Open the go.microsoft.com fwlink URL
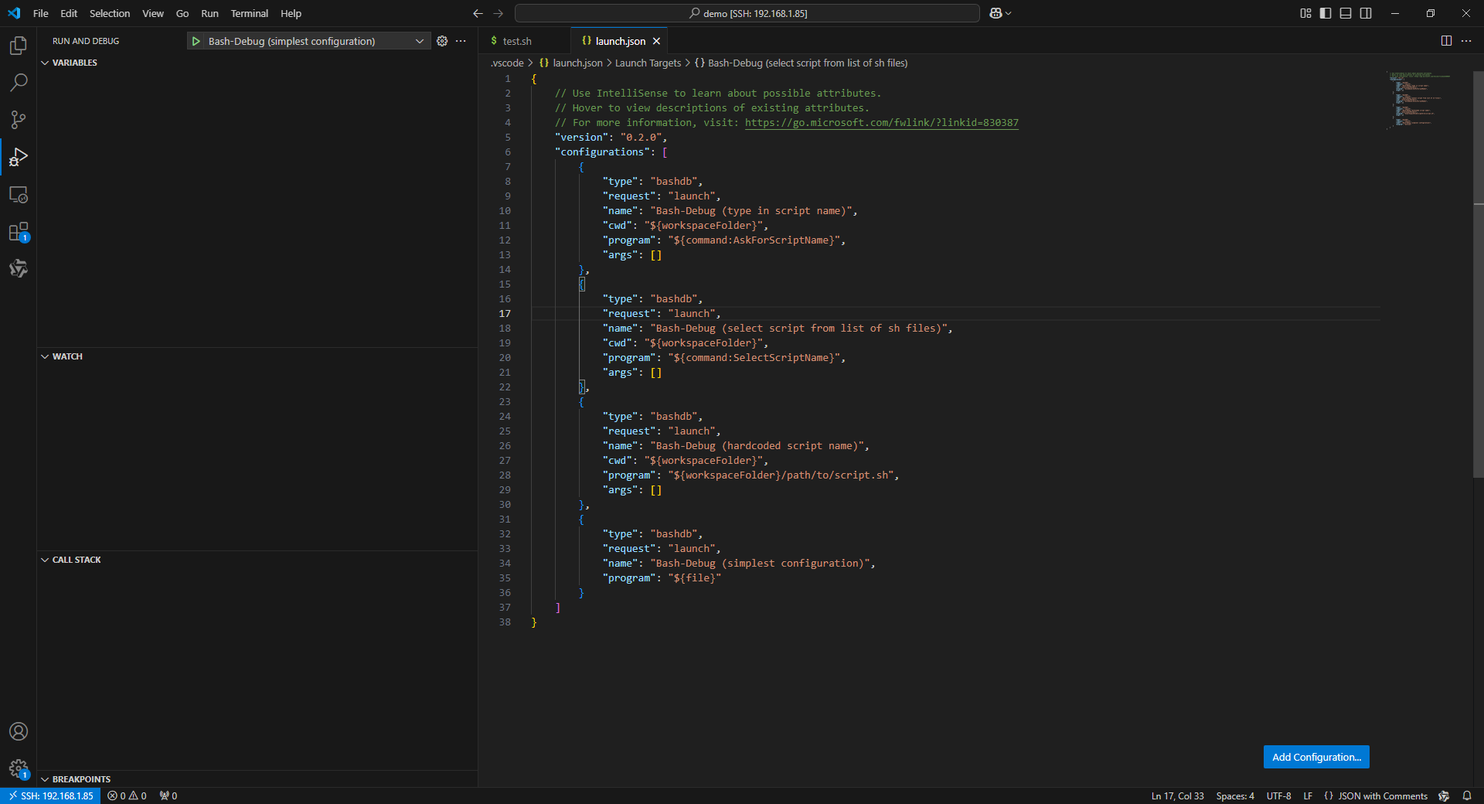This screenshot has height=804, width=1484. click(881, 123)
